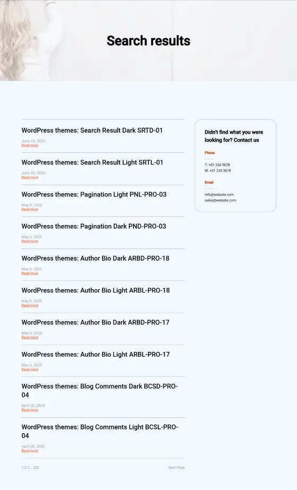
Task: Click Read more under Author Bio Dark ARBD-PRO-17
Action: click(30, 337)
